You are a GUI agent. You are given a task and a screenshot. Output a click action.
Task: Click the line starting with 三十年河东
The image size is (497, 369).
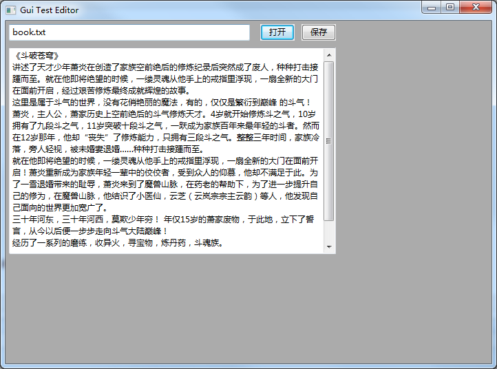[x=163, y=220]
